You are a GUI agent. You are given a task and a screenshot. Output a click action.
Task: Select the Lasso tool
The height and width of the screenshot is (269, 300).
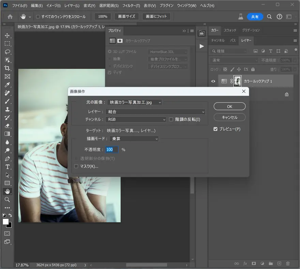[7, 52]
